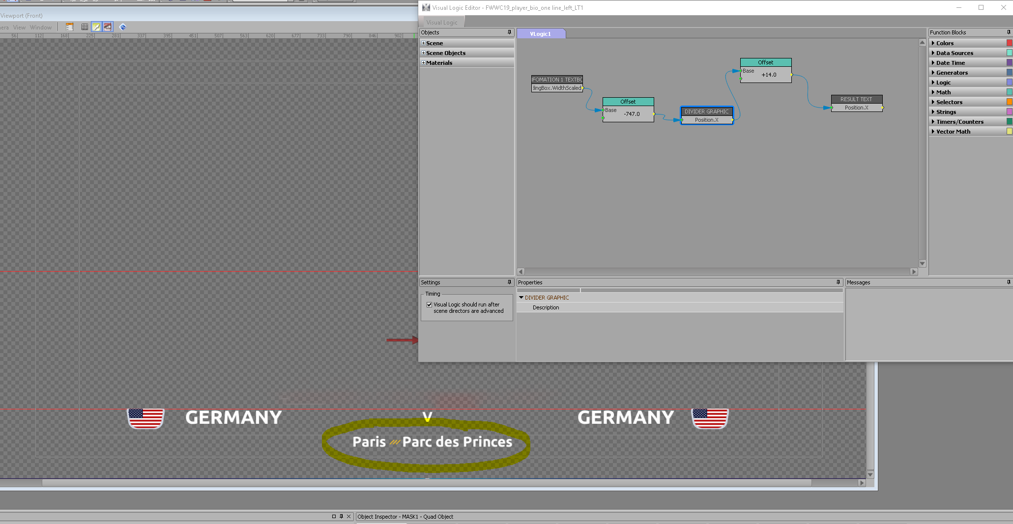This screenshot has height=524, width=1013.
Task: Click the viewport layout list icon
Action: click(x=69, y=27)
